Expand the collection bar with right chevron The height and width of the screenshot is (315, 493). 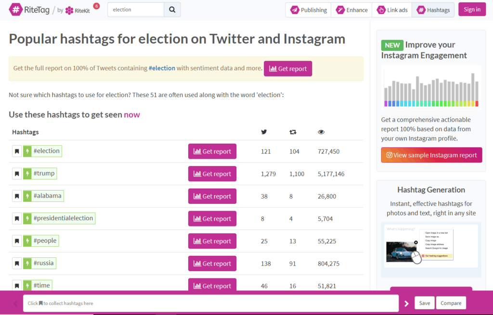coord(406,303)
